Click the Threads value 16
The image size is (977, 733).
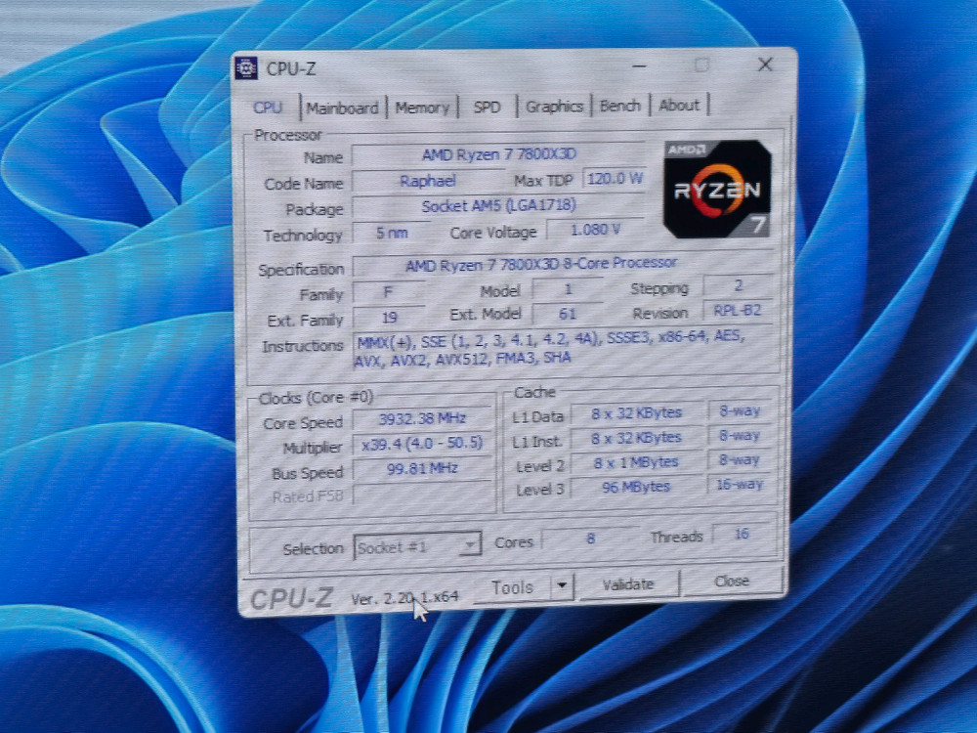tap(742, 535)
